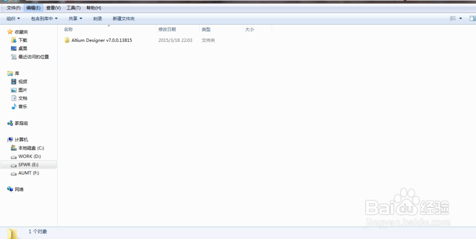Open AUMT (F:) drive
Viewport: 476px width, 239px height.
pos(29,173)
